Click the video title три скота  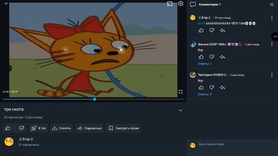[14, 109]
